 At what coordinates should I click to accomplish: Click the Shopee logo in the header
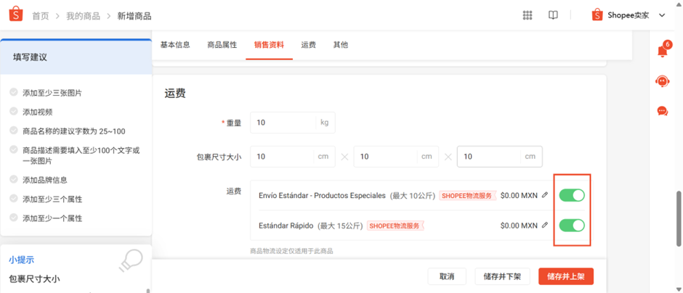pyautogui.click(x=16, y=15)
